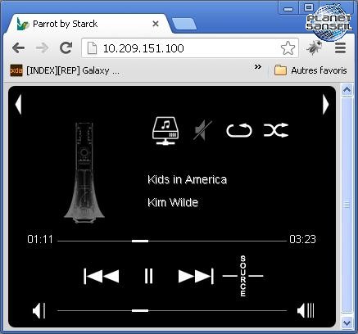Skip to the previous track
The image size is (358, 334).
click(x=102, y=276)
